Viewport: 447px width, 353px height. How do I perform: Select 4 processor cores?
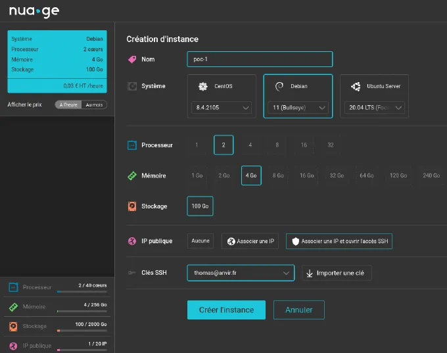tap(250, 145)
